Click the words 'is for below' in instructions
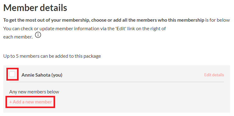 pyautogui.click(x=218, y=20)
